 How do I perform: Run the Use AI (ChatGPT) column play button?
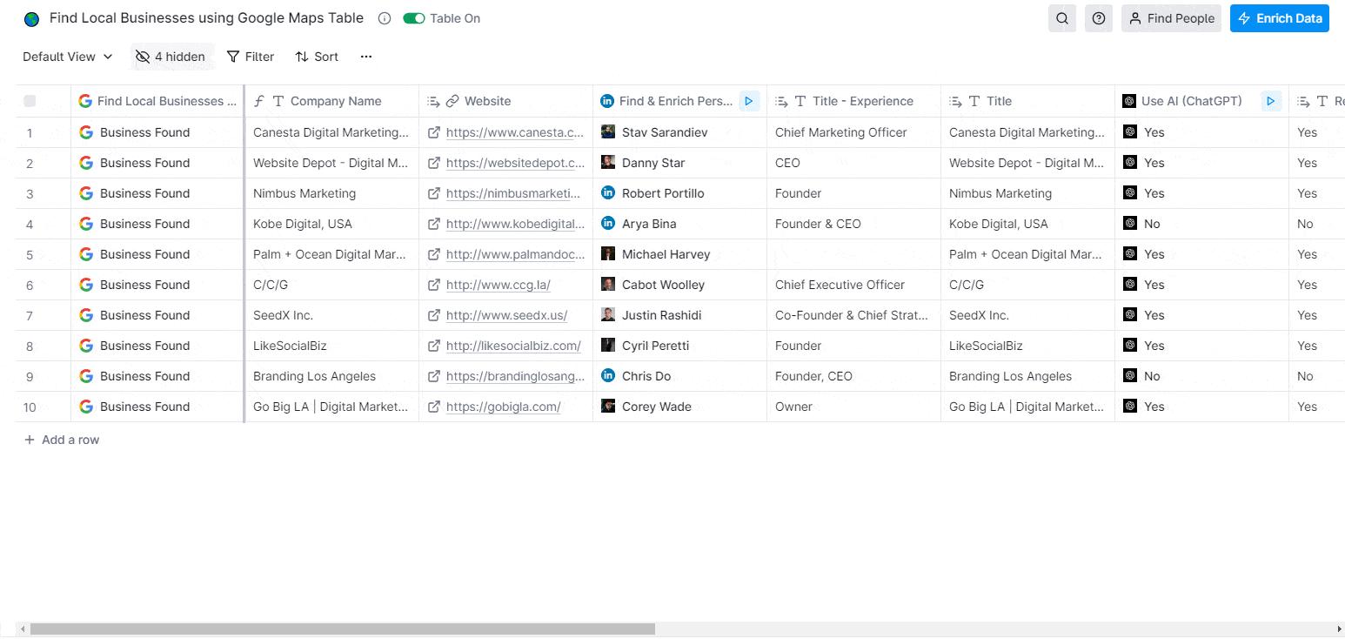pyautogui.click(x=1271, y=101)
